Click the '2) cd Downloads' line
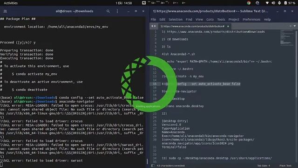The height and width of the screenshot is (168, 298). point(175,39)
